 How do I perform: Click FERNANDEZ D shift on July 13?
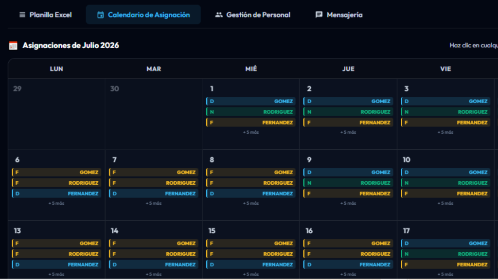point(56,265)
